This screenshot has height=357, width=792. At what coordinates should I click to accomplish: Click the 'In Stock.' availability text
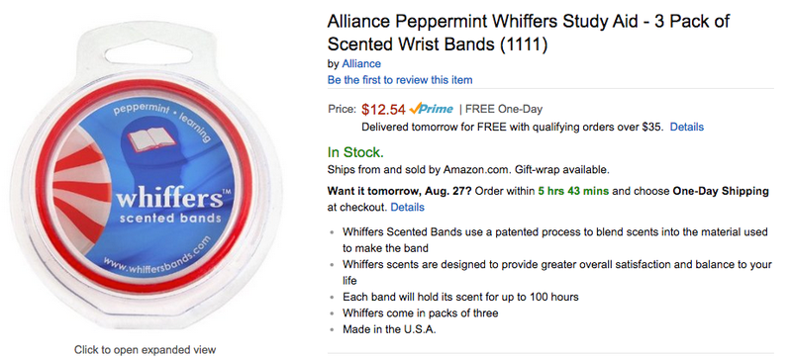click(355, 152)
